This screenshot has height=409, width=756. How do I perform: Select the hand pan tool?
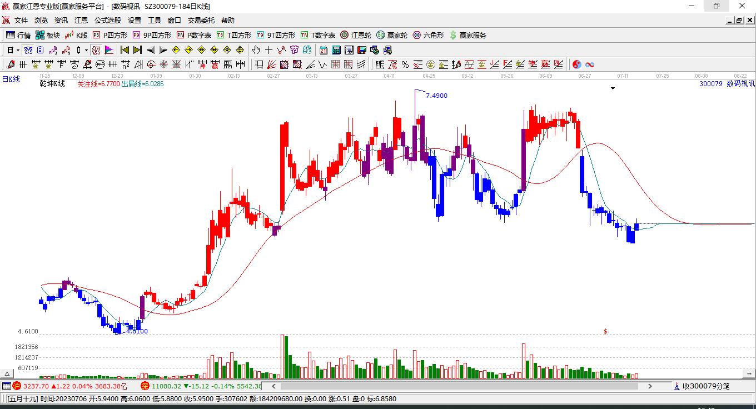tap(256, 50)
